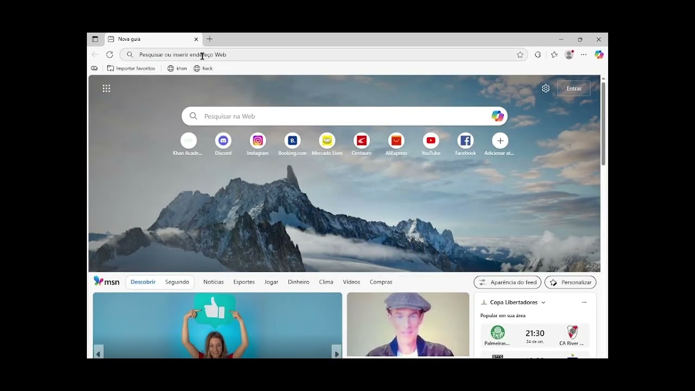
Task: Add a new tab with plus button
Action: tap(210, 39)
